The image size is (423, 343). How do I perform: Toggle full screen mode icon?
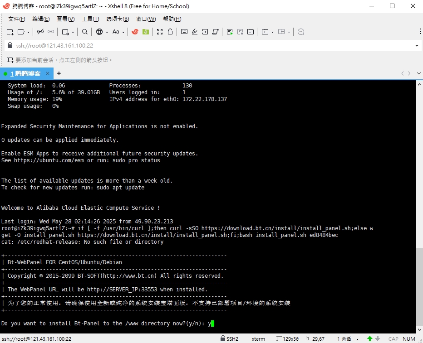pyautogui.click(x=160, y=32)
